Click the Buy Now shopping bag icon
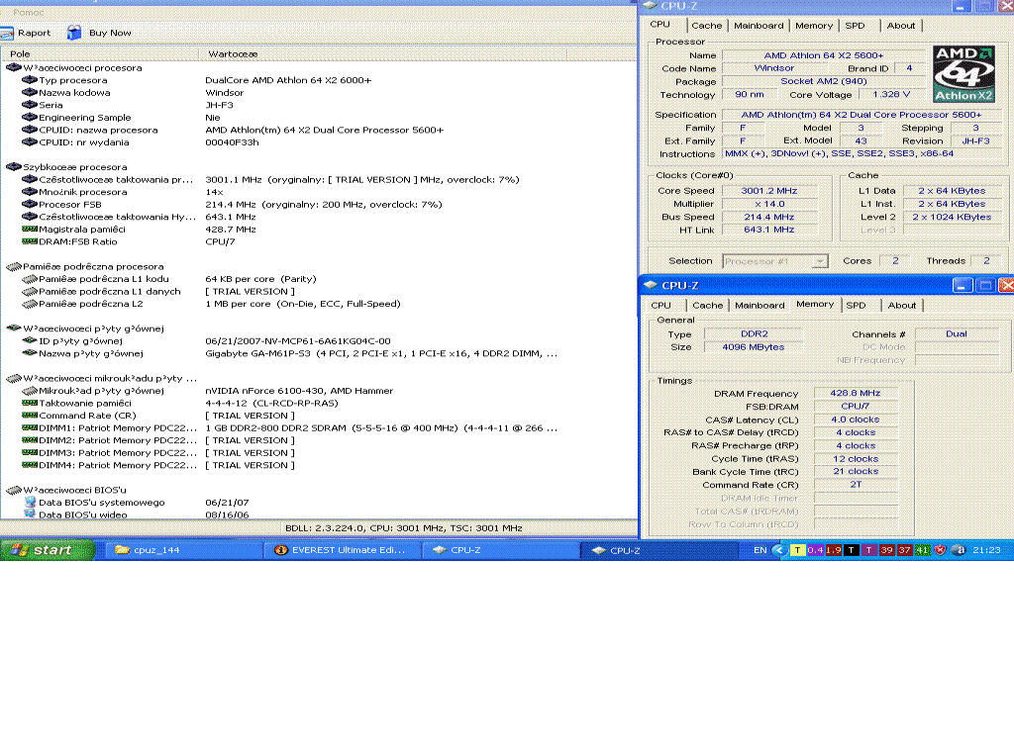This screenshot has width=1014, height=748. point(74,33)
